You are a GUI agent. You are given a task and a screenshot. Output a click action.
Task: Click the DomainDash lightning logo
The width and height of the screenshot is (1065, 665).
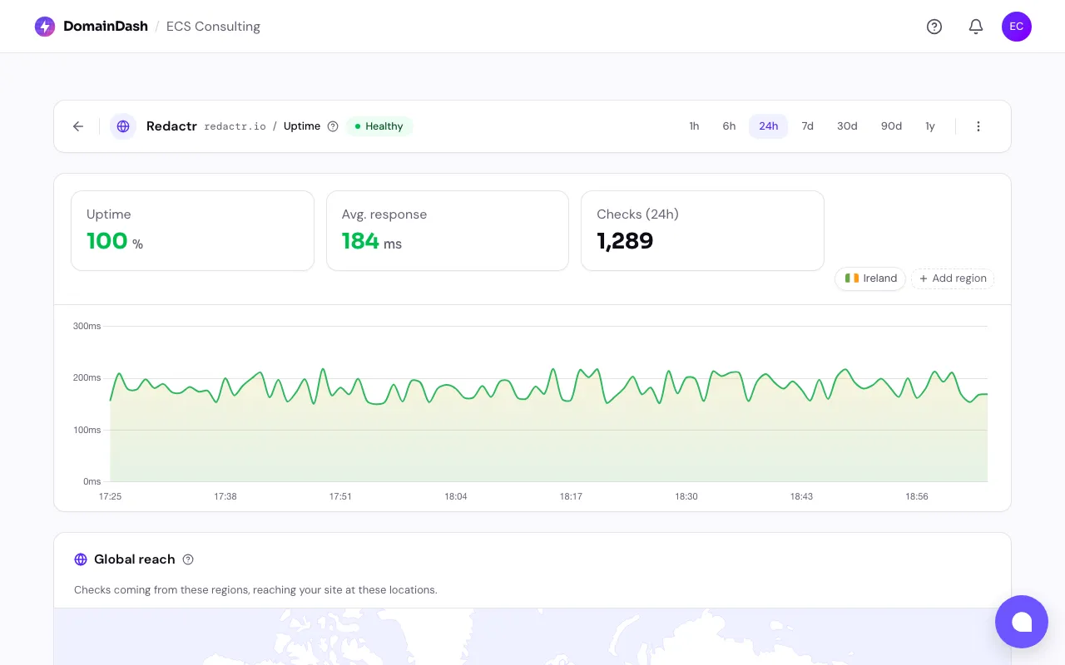click(45, 27)
